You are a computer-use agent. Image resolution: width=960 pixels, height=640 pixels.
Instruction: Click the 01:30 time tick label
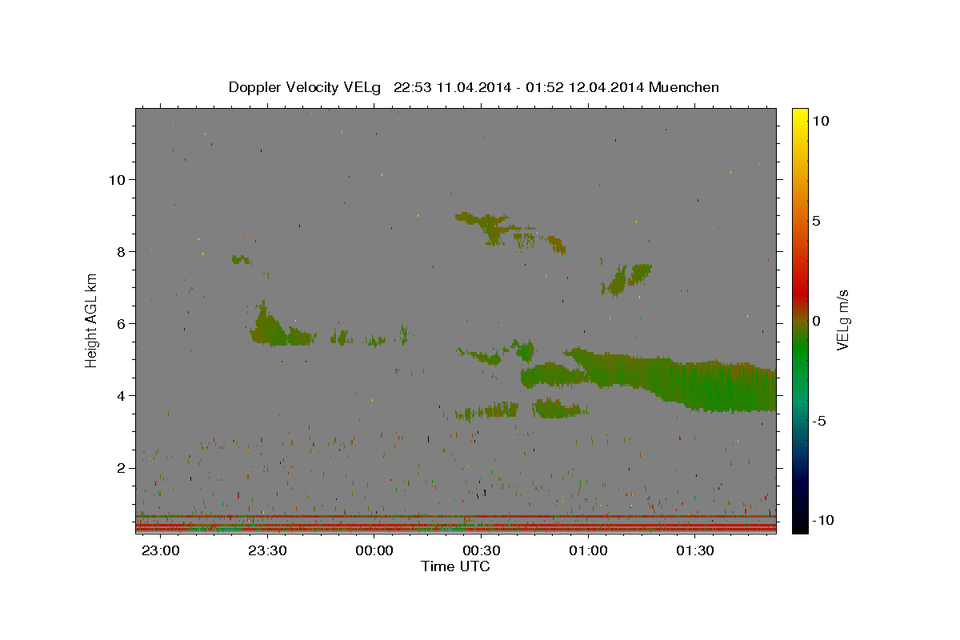click(x=695, y=550)
